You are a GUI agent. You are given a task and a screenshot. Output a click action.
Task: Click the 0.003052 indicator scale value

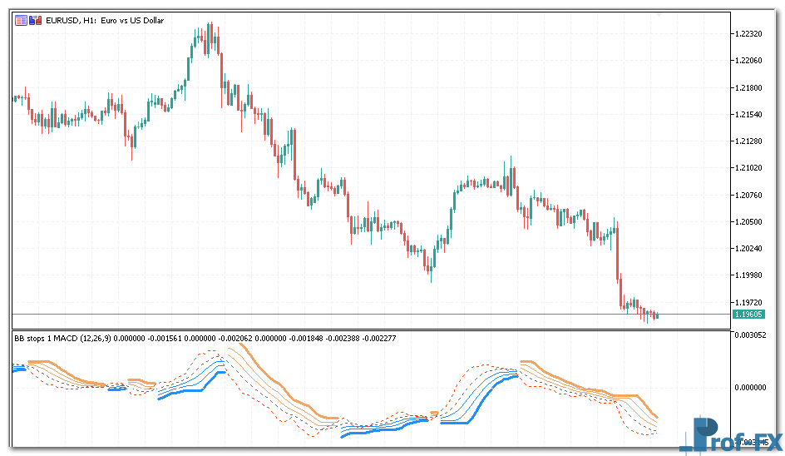[x=750, y=335]
